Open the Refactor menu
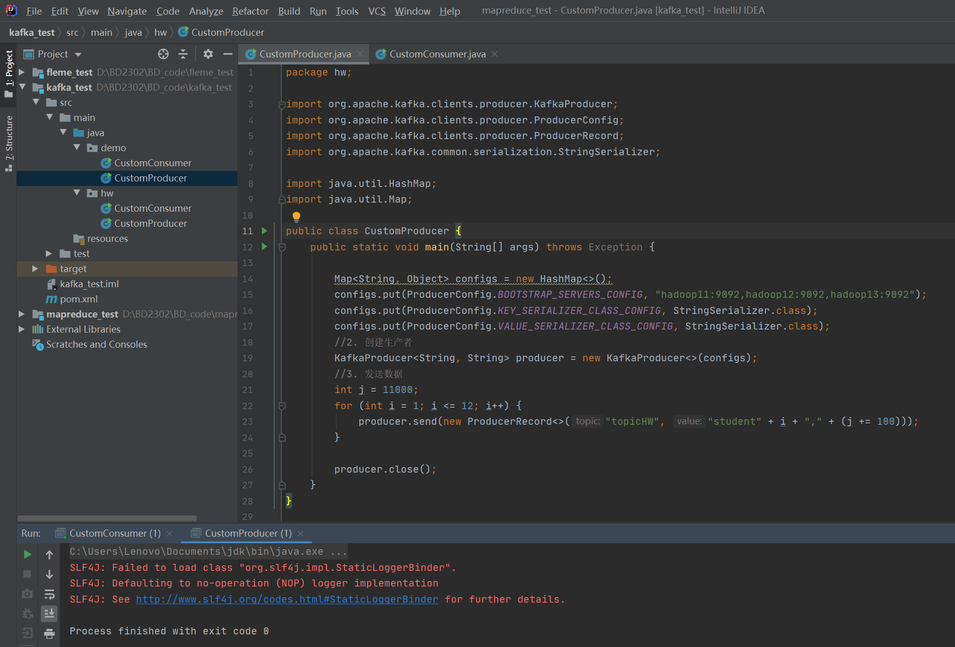This screenshot has width=955, height=647. 250,11
